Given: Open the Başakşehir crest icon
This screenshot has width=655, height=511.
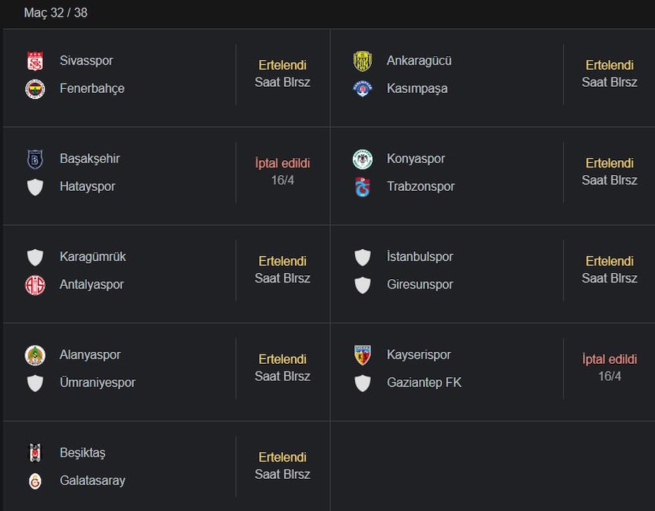Looking at the screenshot, I should pos(35,159).
